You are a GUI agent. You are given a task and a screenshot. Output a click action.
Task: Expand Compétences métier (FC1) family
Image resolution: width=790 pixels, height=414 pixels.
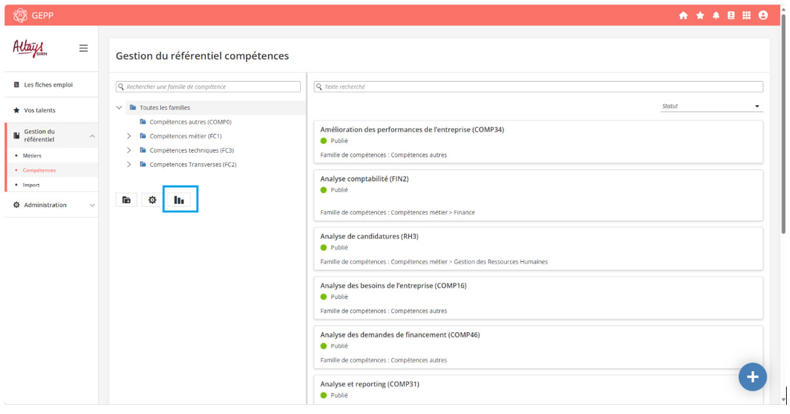click(x=129, y=136)
